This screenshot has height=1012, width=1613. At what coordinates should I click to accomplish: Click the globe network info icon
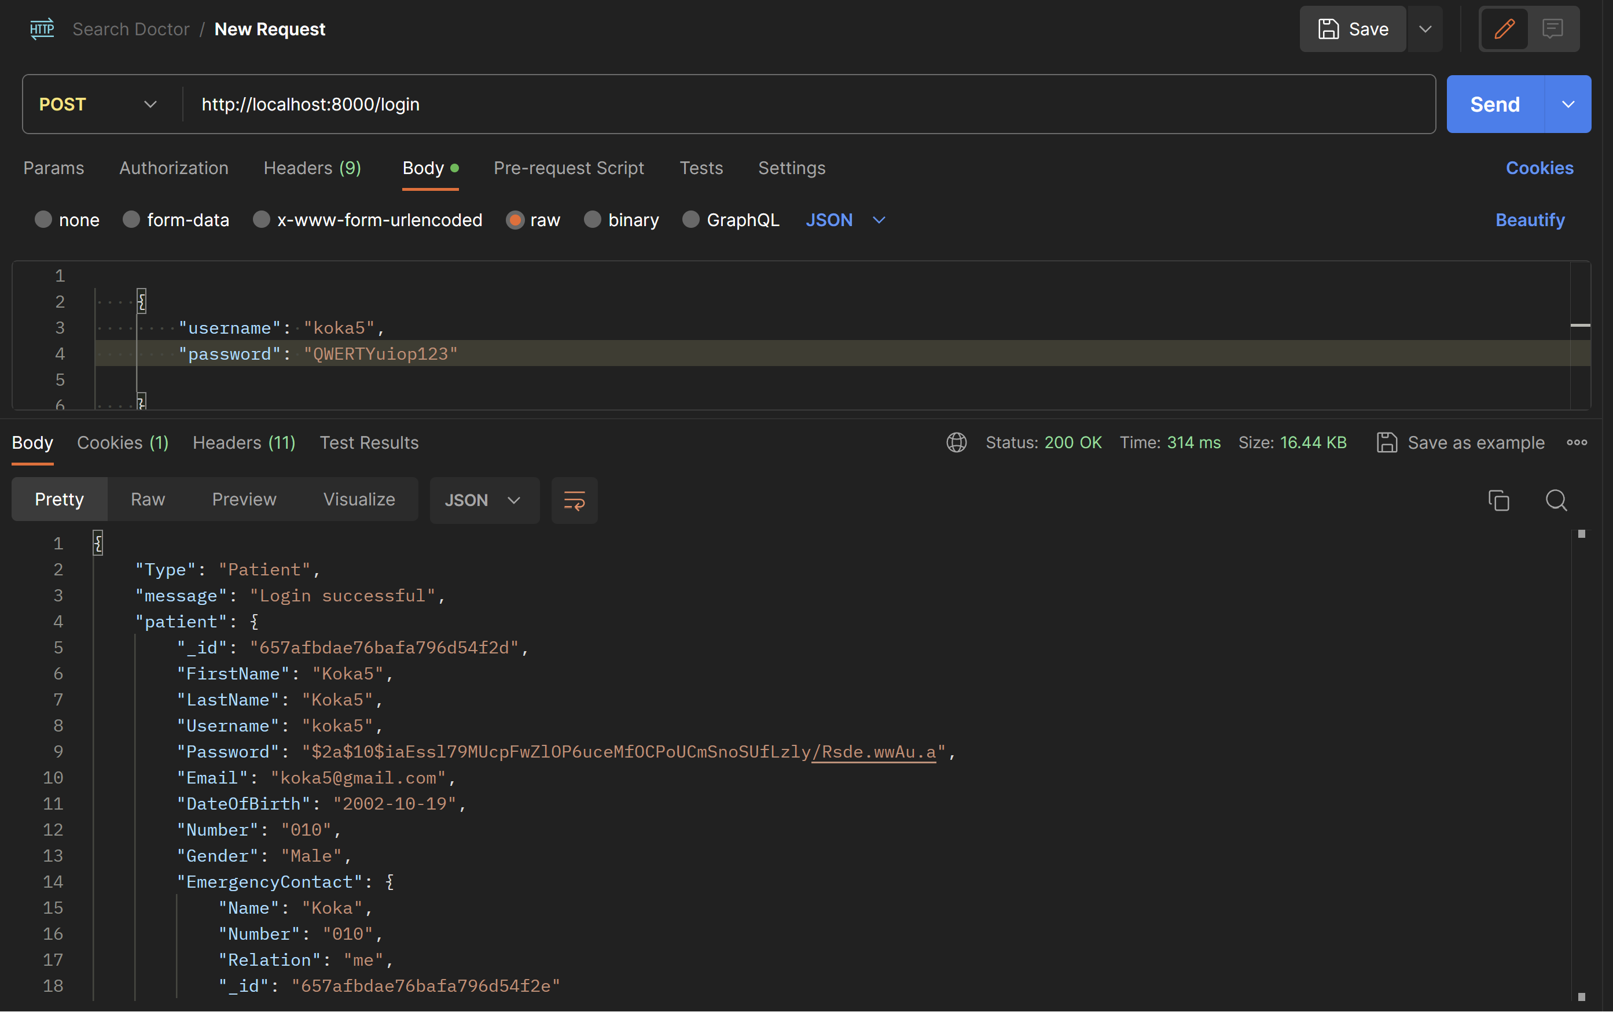click(x=956, y=442)
